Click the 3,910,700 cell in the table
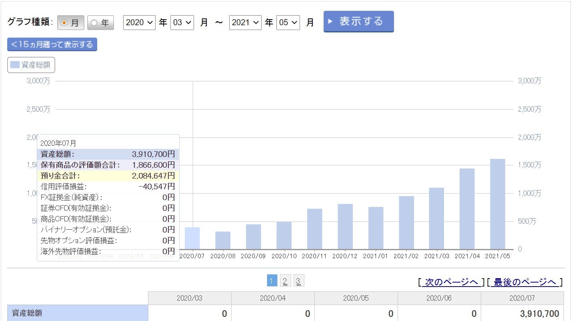Image resolution: width=574 pixels, height=321 pixels. point(522,313)
